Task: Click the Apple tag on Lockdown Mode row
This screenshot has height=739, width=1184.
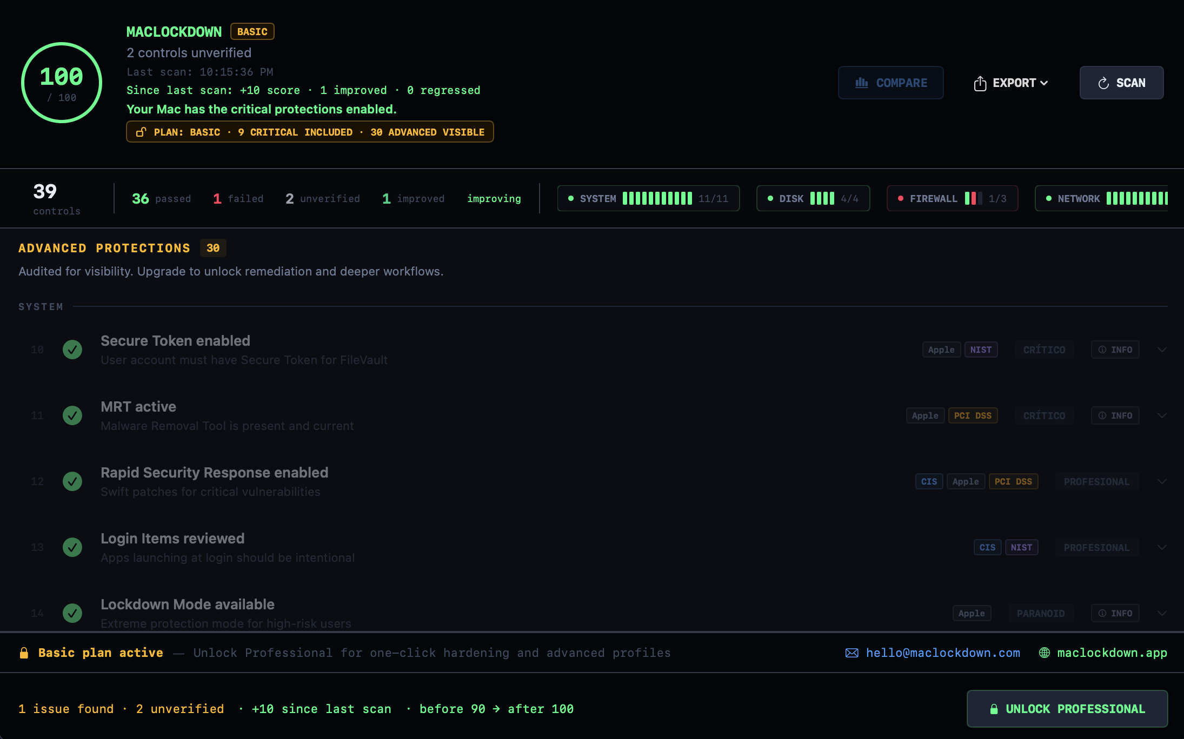Action: tap(972, 613)
